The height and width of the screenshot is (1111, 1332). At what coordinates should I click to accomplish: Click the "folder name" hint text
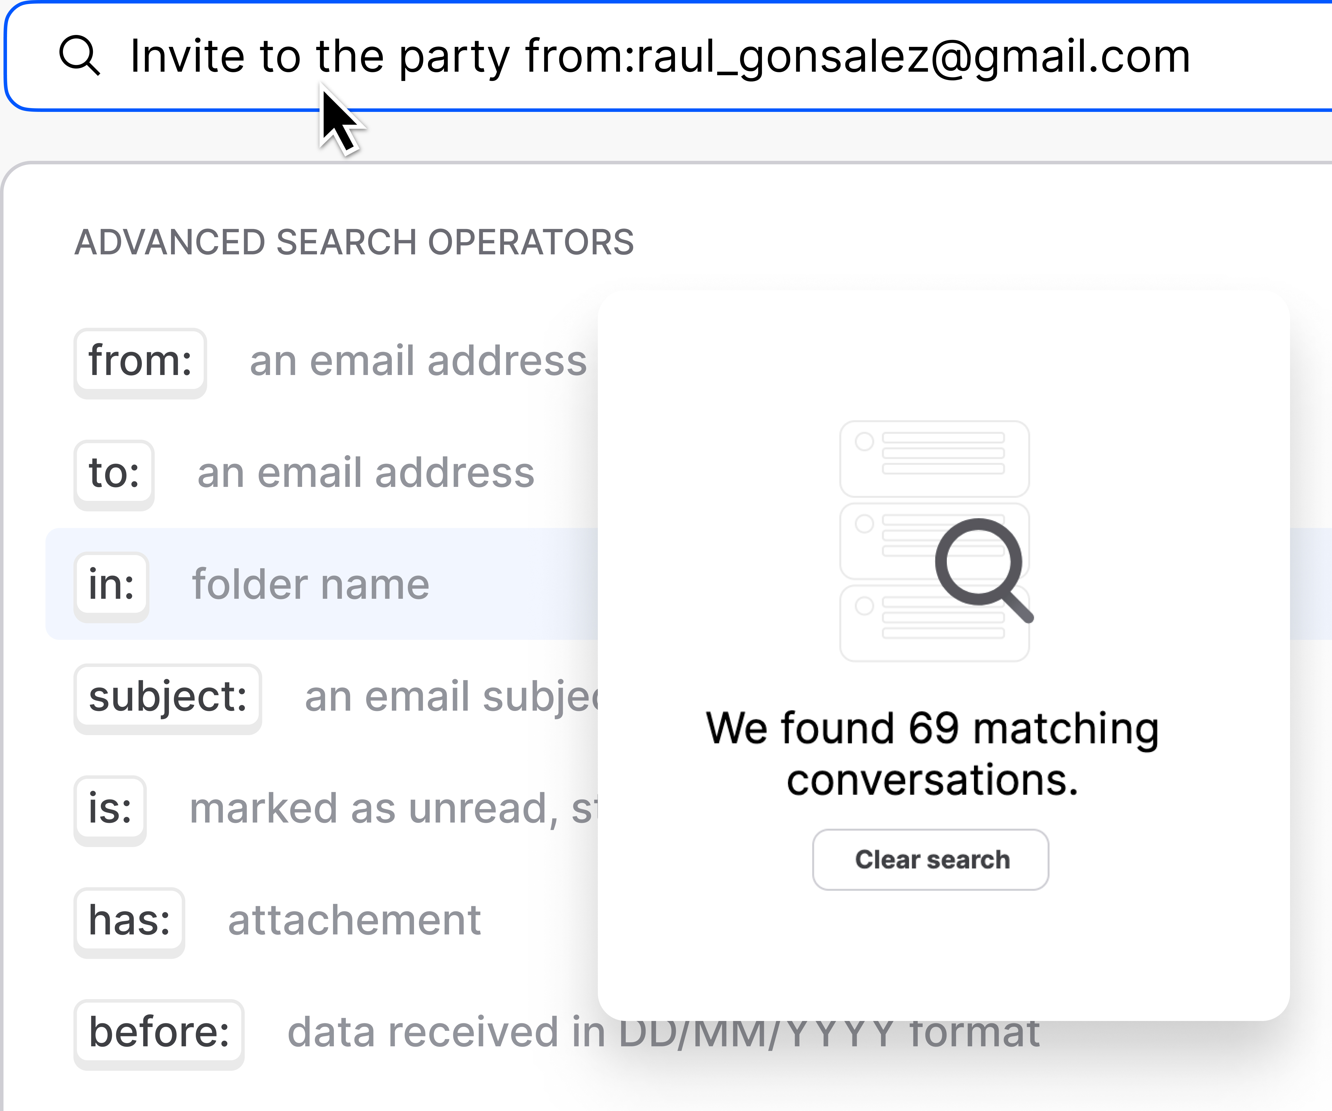[311, 585]
